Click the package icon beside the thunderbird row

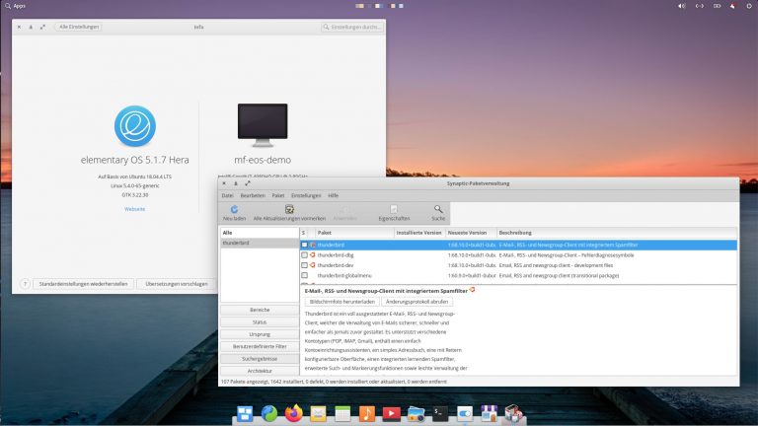click(312, 245)
